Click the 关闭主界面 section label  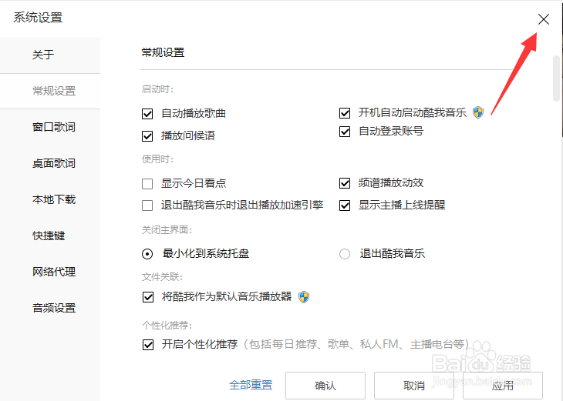click(x=167, y=230)
